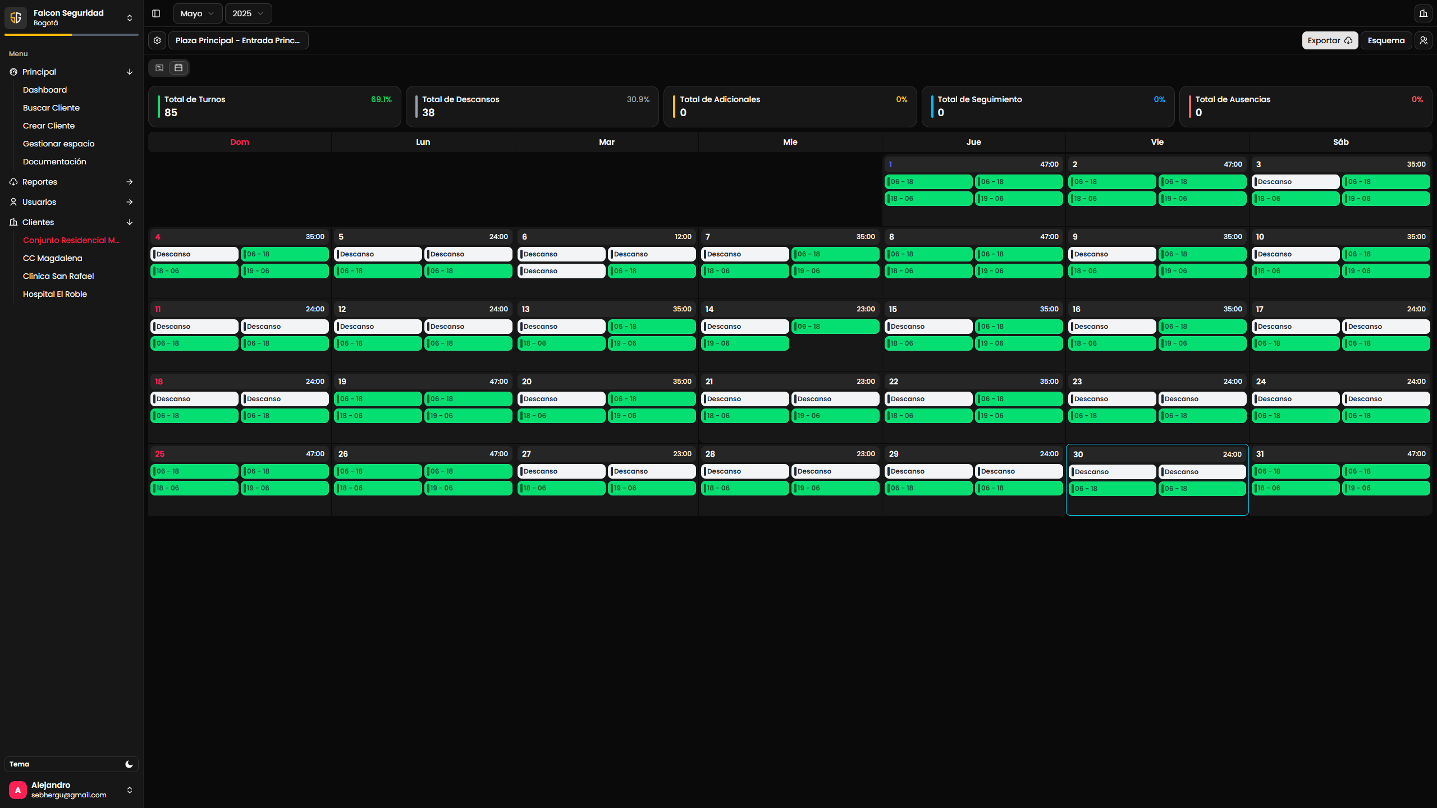Open the 2025 year dropdown
The height and width of the screenshot is (808, 1437).
(248, 13)
